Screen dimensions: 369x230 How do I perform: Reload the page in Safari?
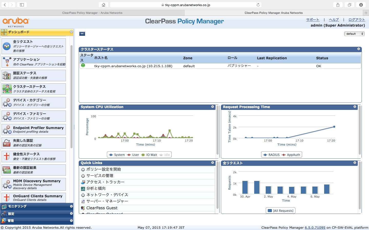pos(258,5)
